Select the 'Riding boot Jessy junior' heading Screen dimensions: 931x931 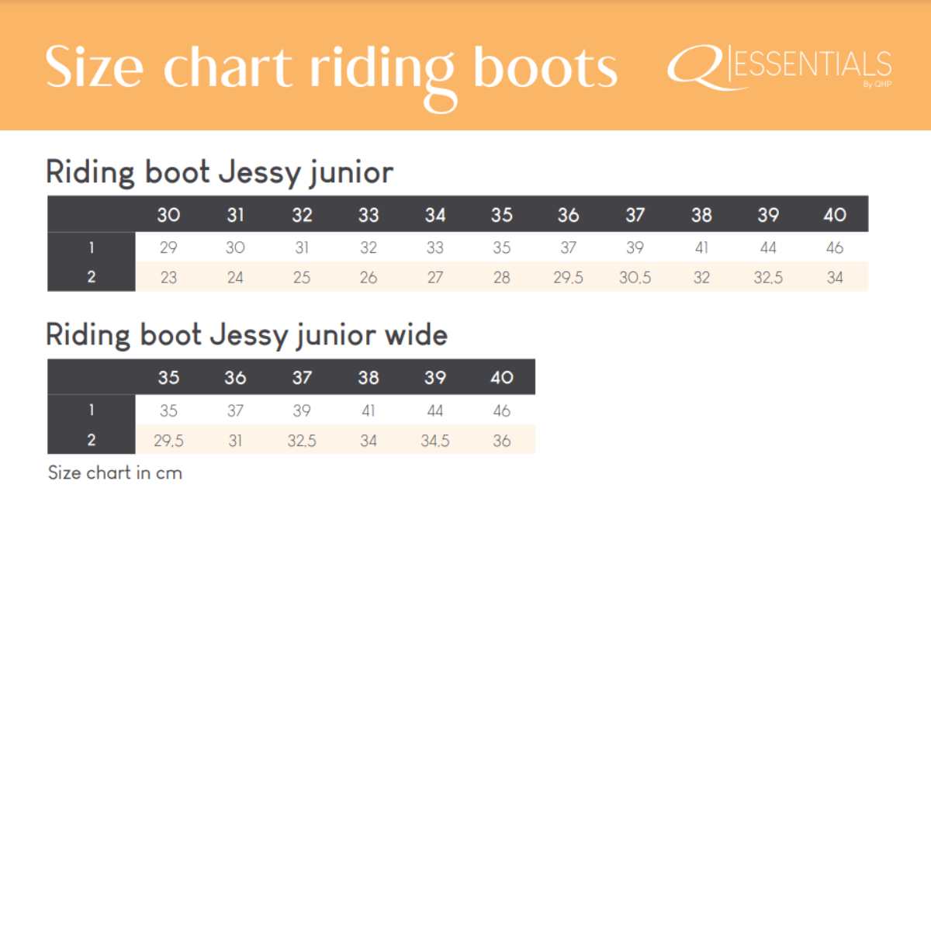(220, 172)
